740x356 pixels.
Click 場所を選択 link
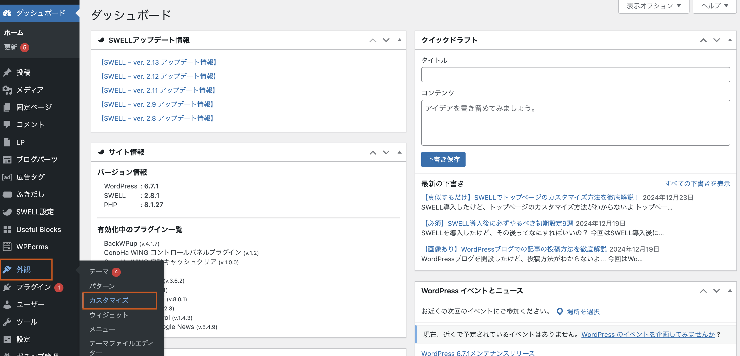tap(583, 311)
